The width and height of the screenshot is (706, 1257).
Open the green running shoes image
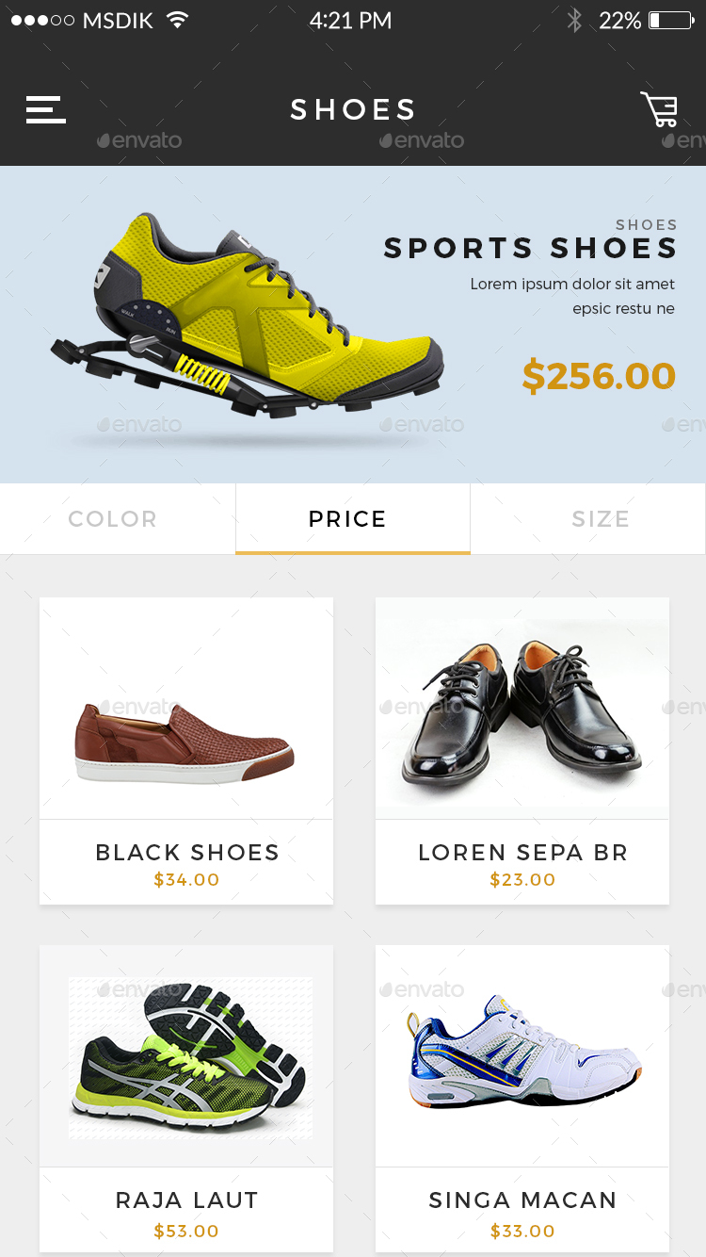(x=191, y=1057)
